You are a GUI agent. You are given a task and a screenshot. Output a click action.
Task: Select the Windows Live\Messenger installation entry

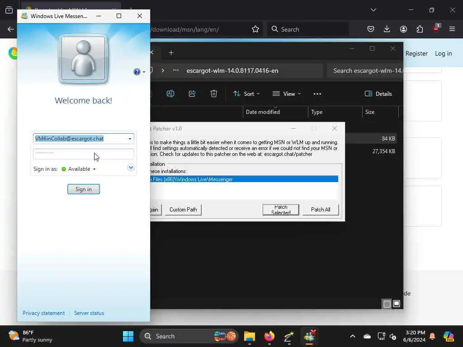point(244,179)
